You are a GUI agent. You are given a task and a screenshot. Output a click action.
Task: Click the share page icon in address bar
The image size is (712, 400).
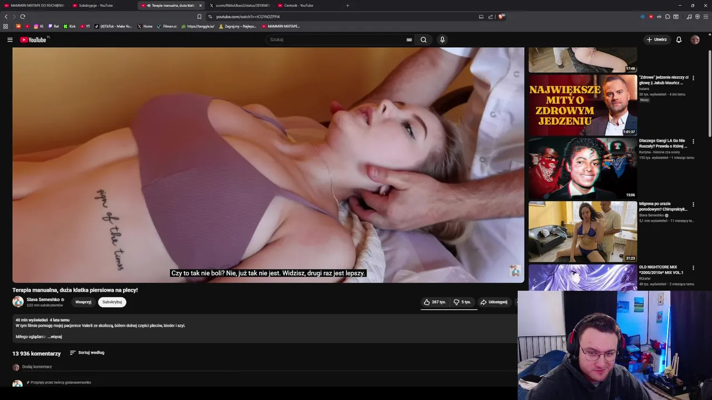[x=491, y=17]
